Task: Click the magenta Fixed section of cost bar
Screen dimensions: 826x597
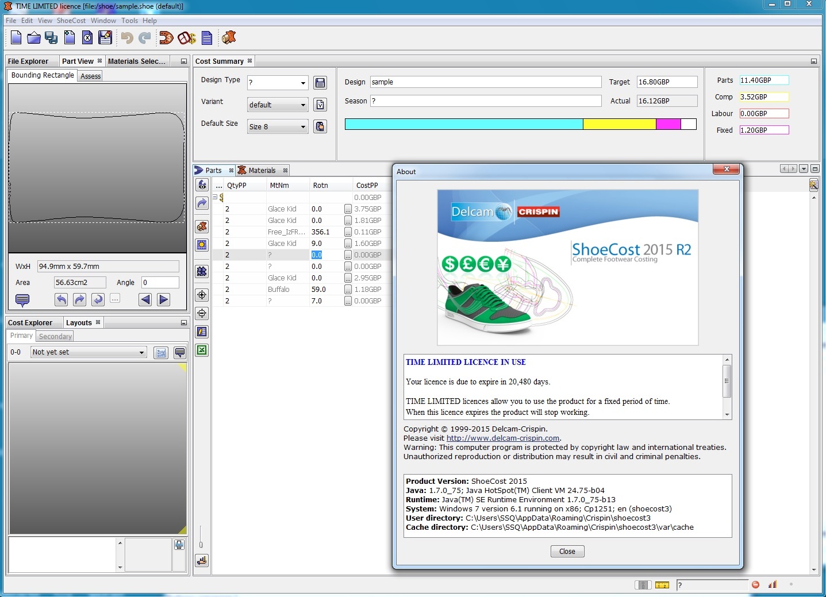Action: [x=669, y=124]
